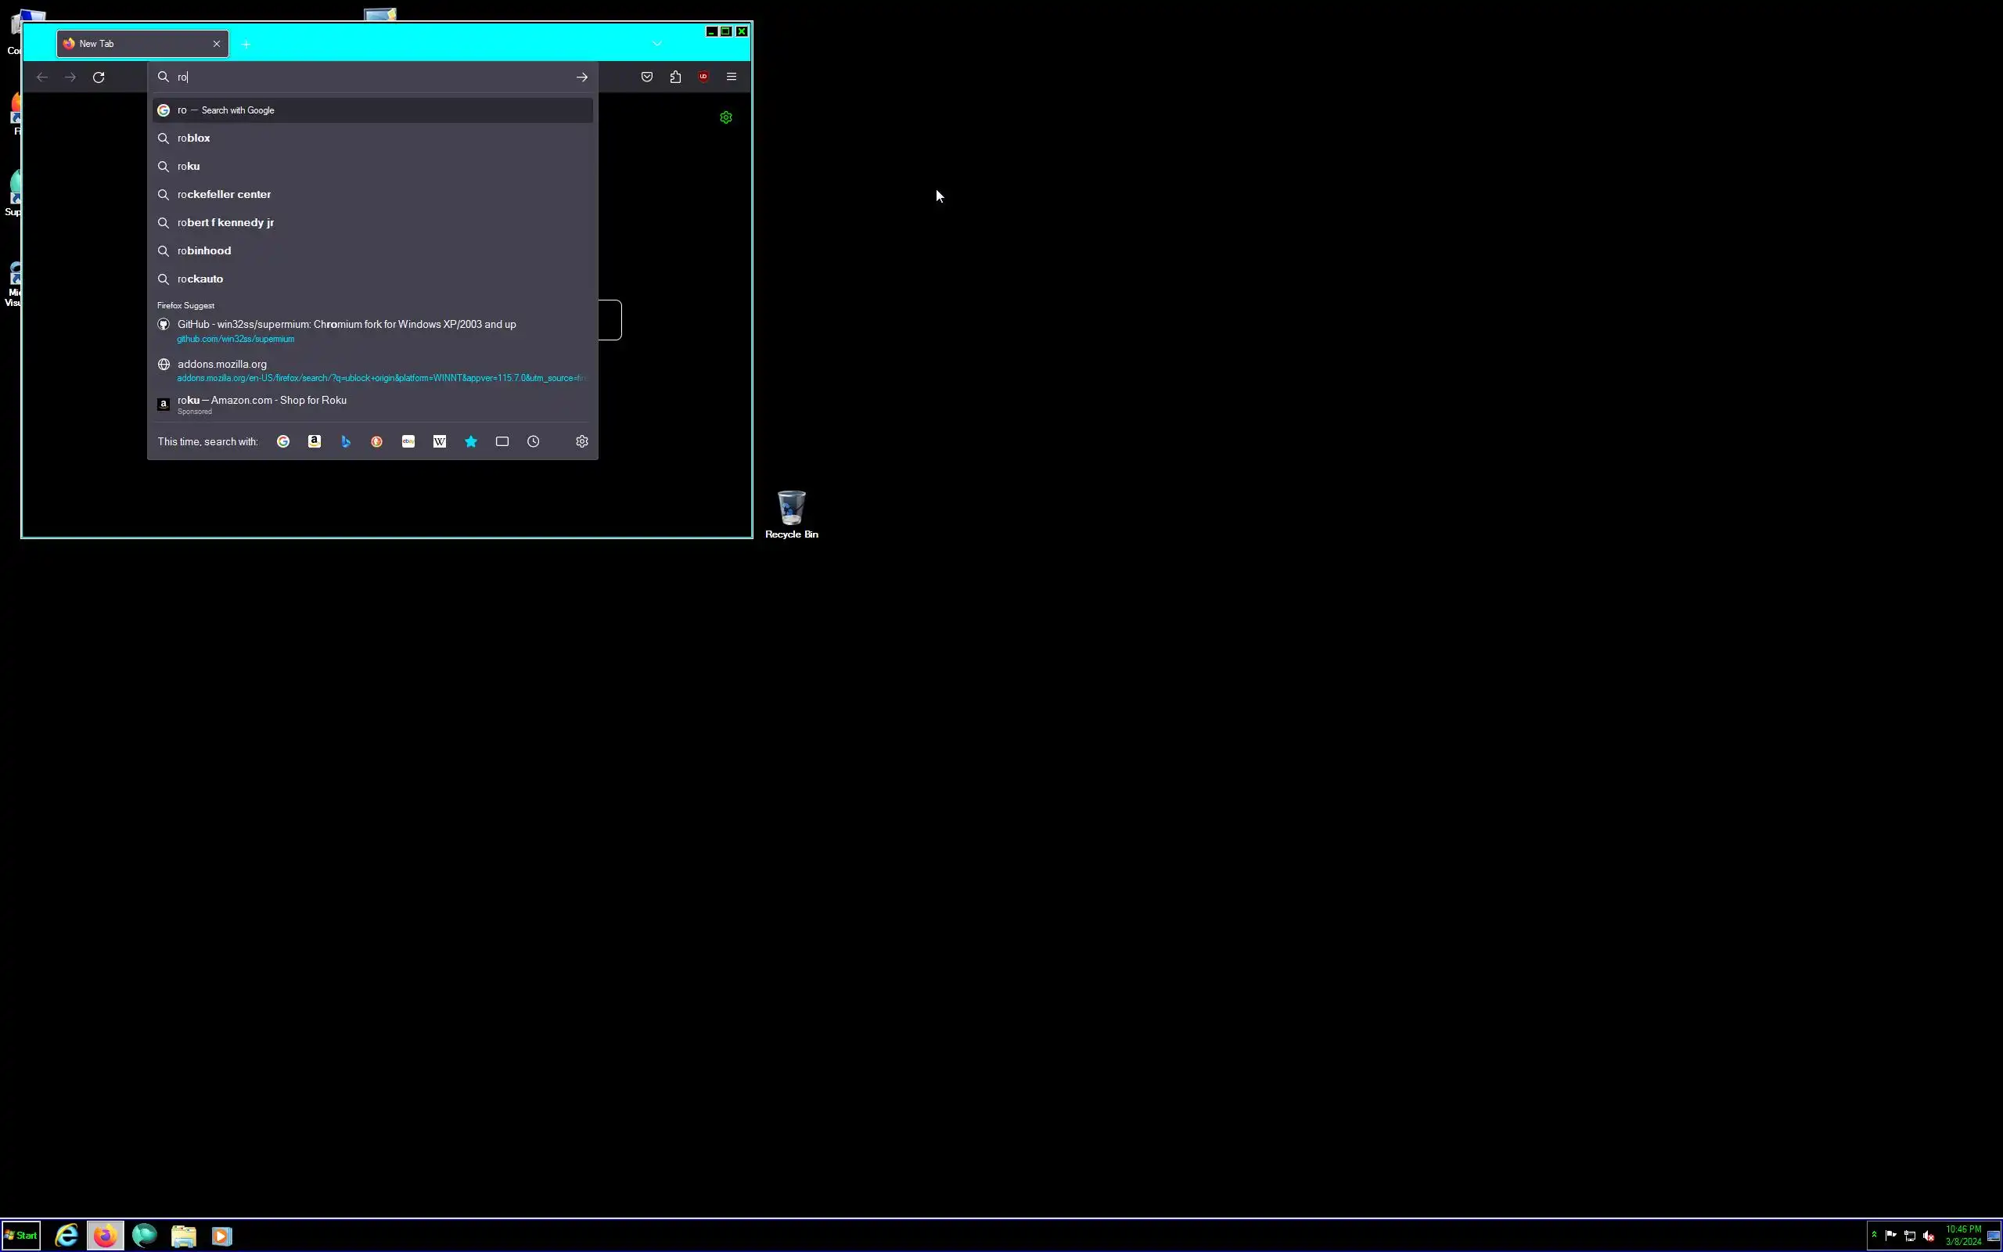Select the roblox search suggestion
The width and height of the screenshot is (2003, 1252).
pos(194,139)
